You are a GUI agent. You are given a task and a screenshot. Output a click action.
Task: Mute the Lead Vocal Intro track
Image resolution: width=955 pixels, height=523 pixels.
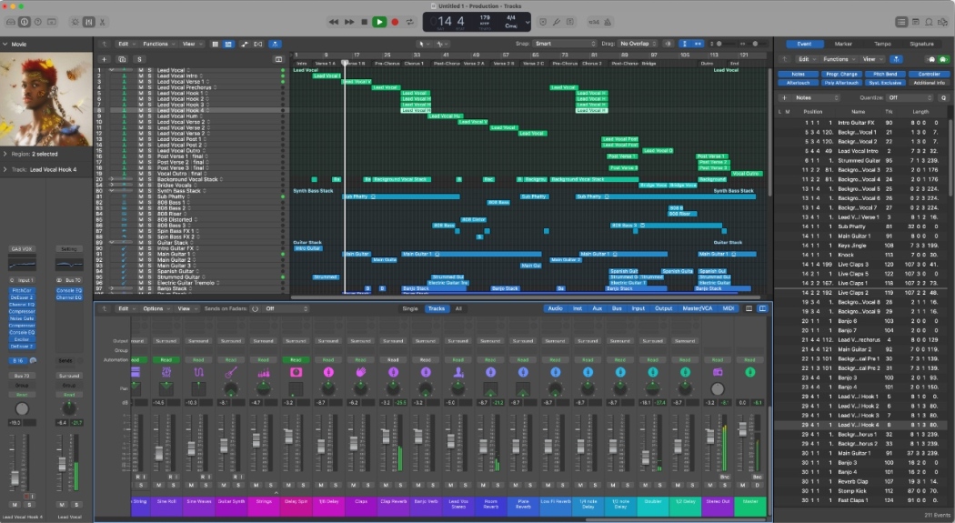click(x=140, y=75)
